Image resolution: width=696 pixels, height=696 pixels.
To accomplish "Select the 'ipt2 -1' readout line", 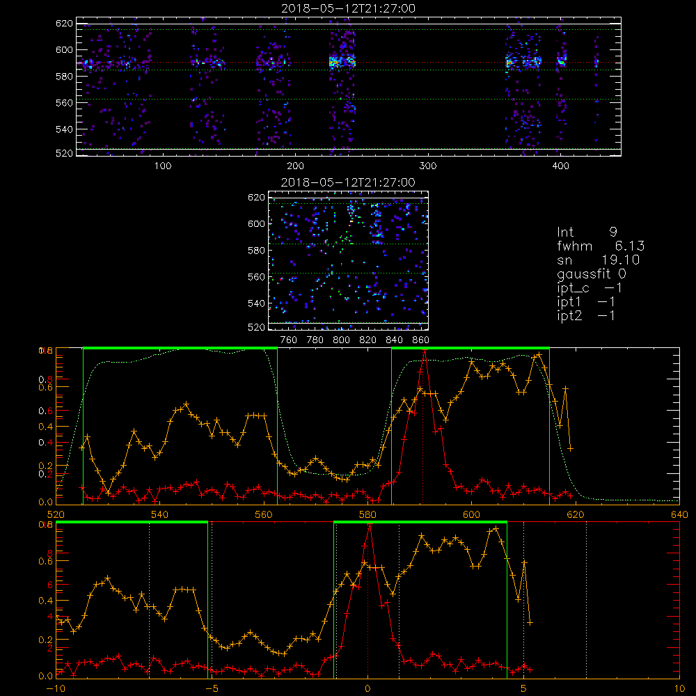I will pyautogui.click(x=586, y=315).
